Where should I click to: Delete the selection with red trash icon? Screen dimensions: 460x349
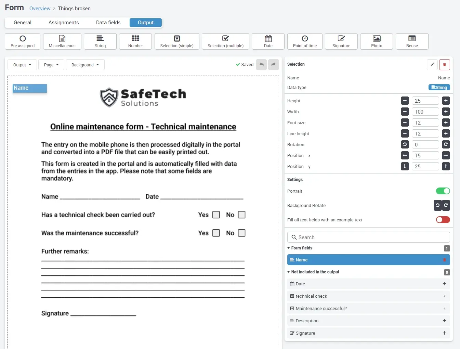pyautogui.click(x=444, y=65)
